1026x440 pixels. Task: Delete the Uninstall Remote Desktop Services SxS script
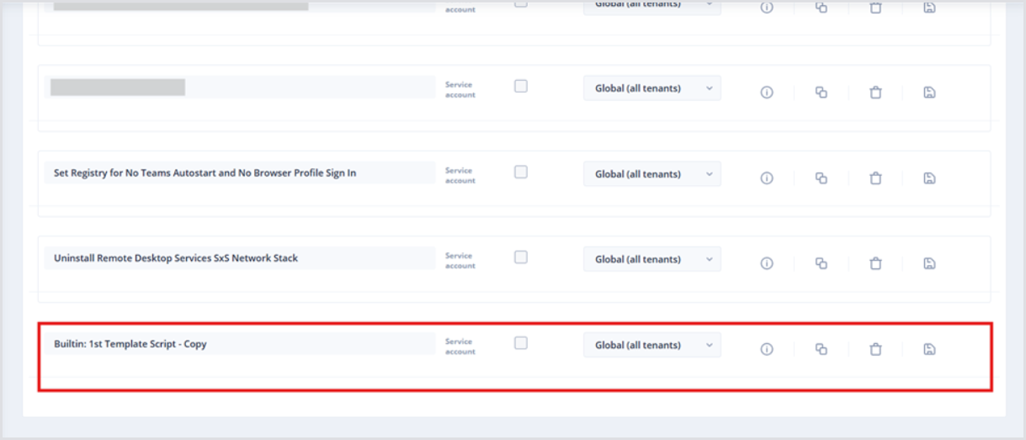click(875, 263)
